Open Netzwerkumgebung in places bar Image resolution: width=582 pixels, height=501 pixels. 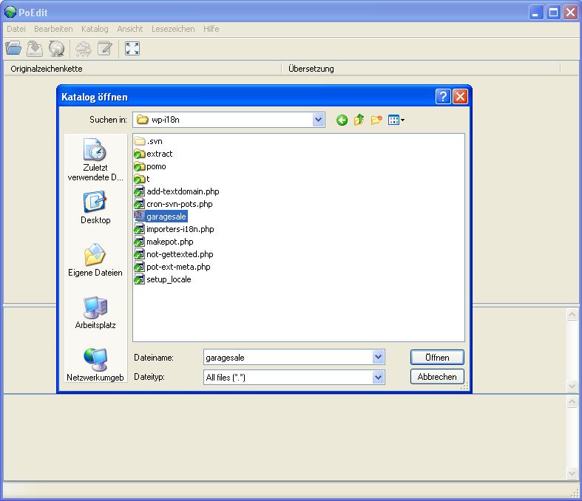tap(95, 365)
